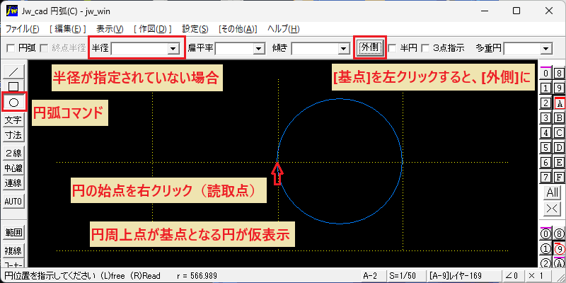Screen dimensions: 566x283
Task: Select the line (／) drawing tool
Action: point(13,72)
